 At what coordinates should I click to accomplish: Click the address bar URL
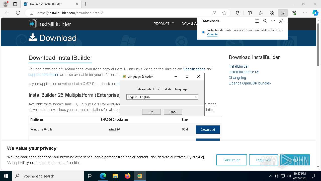(70, 13)
